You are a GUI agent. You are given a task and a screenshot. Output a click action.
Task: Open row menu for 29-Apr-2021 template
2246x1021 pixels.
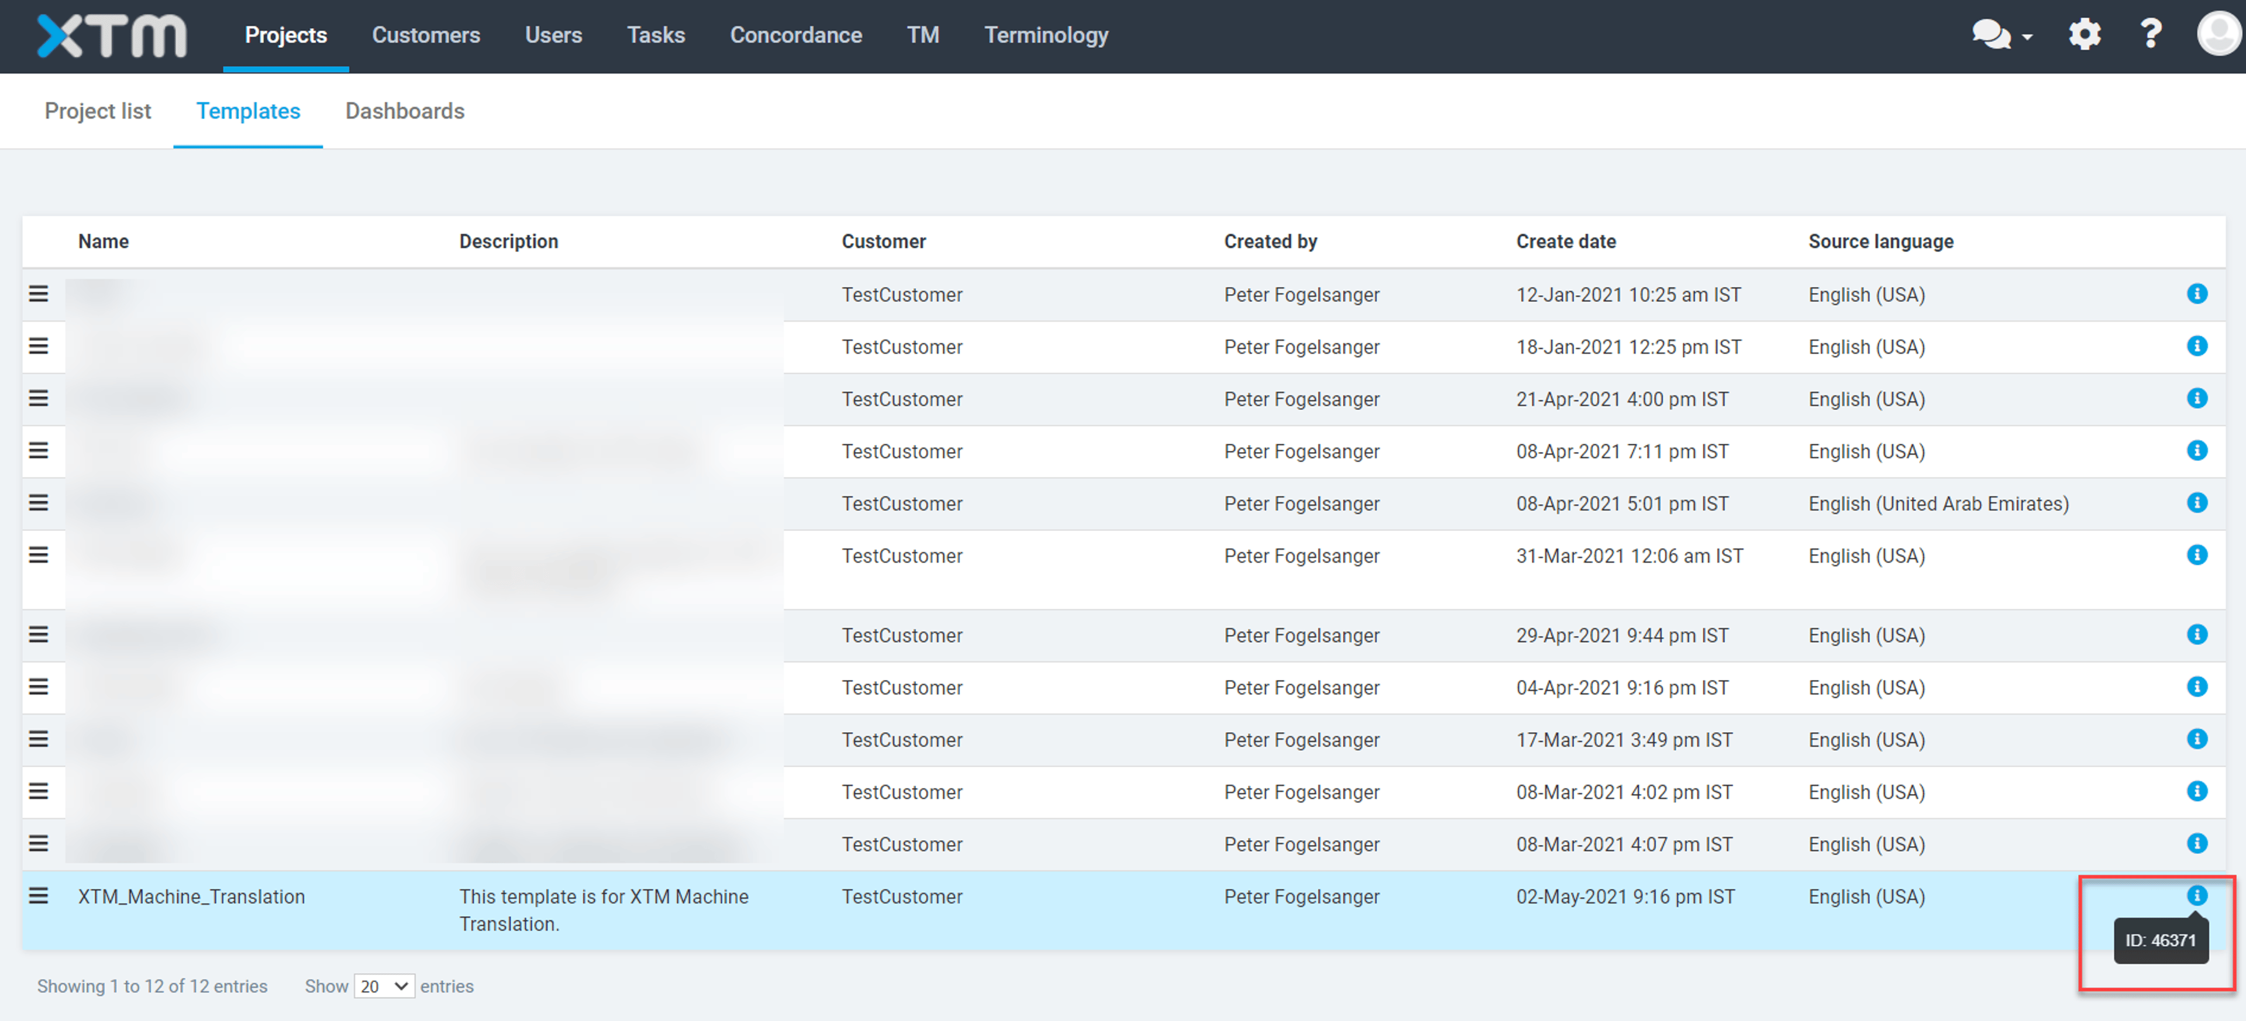click(x=39, y=634)
